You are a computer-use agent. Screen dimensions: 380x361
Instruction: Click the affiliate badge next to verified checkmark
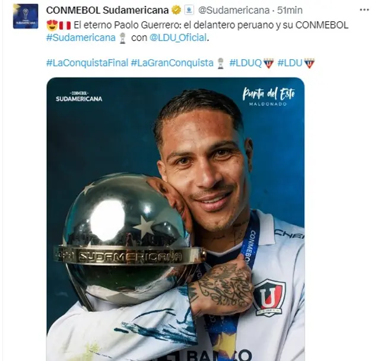[189, 10]
